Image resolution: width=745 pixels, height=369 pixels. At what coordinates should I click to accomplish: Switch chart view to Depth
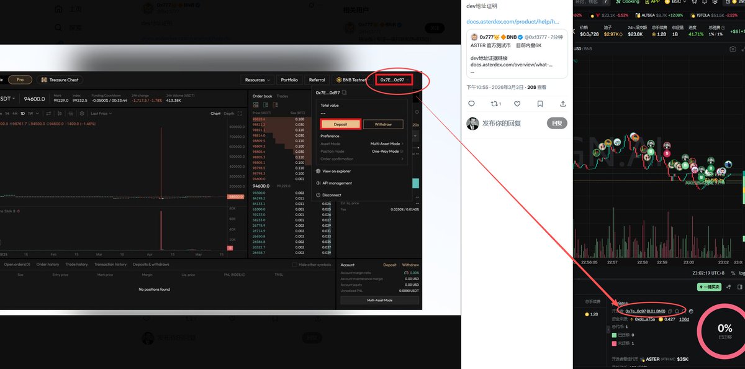[x=229, y=114]
